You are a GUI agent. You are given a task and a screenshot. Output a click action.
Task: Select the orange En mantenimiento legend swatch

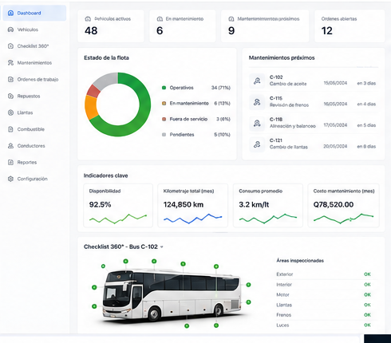click(x=164, y=103)
